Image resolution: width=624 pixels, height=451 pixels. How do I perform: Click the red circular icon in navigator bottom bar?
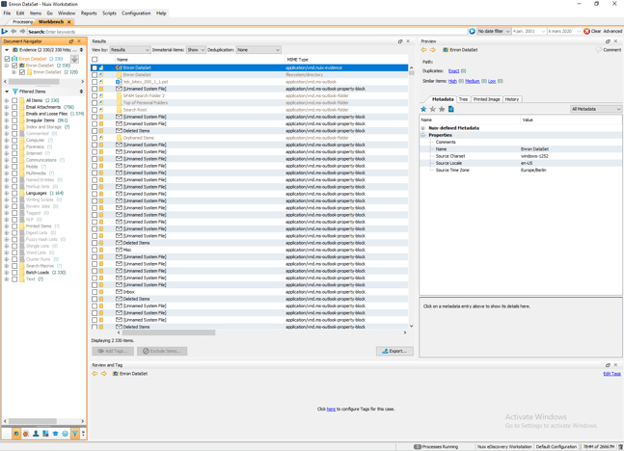(26, 434)
